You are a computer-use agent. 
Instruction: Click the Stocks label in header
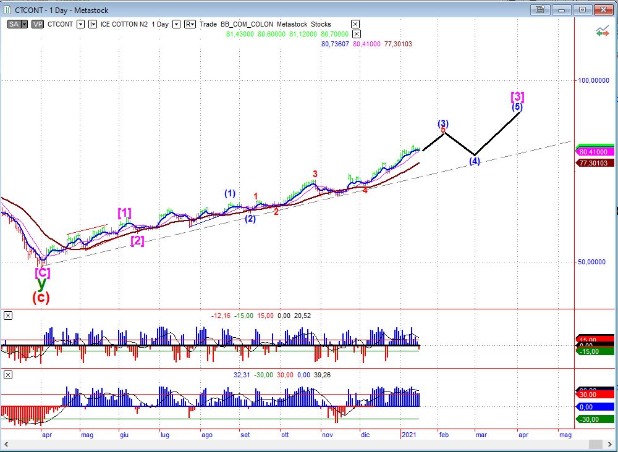320,24
